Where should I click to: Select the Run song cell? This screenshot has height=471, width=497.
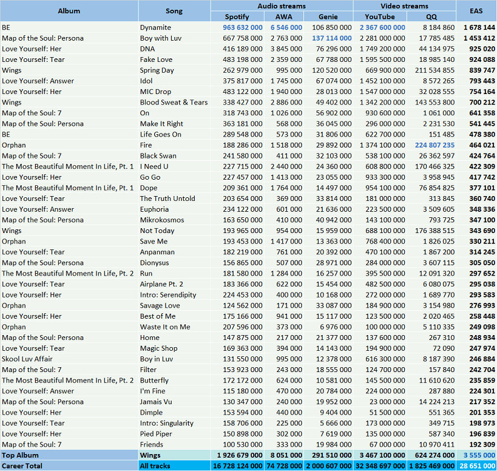174,273
